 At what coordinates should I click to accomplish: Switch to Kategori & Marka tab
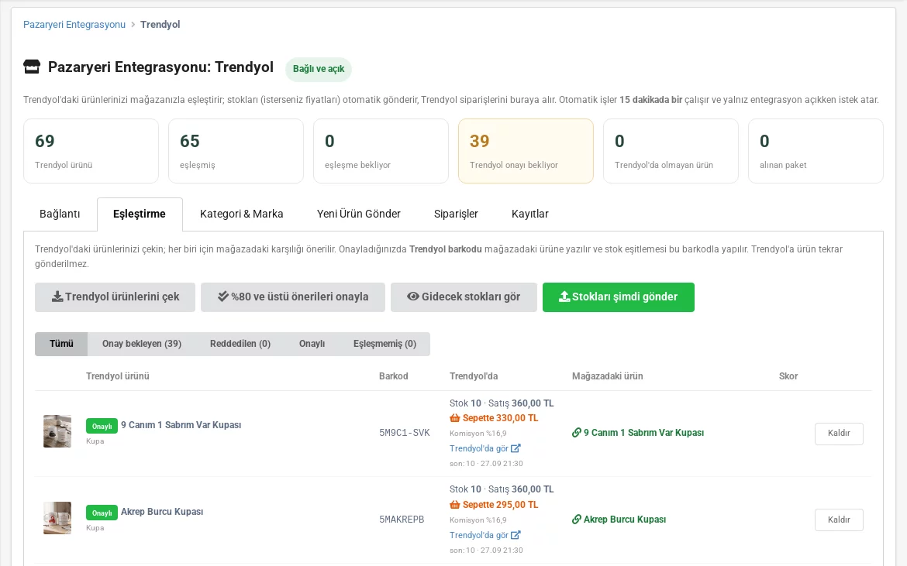coord(242,214)
